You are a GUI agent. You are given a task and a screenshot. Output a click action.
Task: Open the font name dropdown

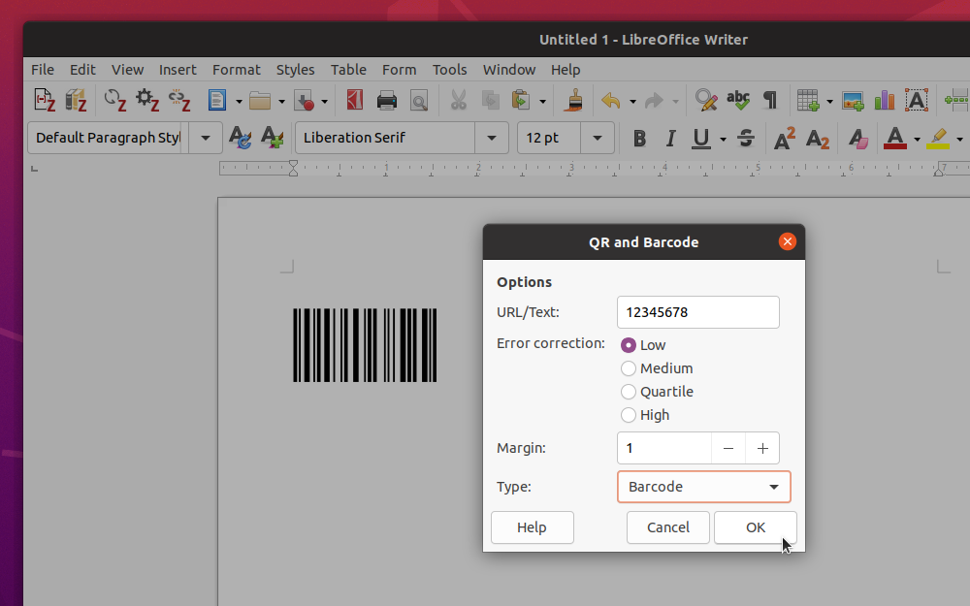[492, 138]
